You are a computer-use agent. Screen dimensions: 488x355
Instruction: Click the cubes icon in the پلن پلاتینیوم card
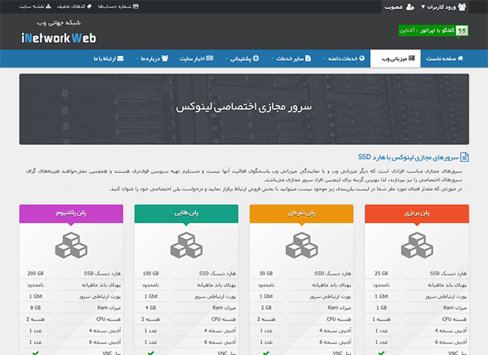(x=71, y=245)
